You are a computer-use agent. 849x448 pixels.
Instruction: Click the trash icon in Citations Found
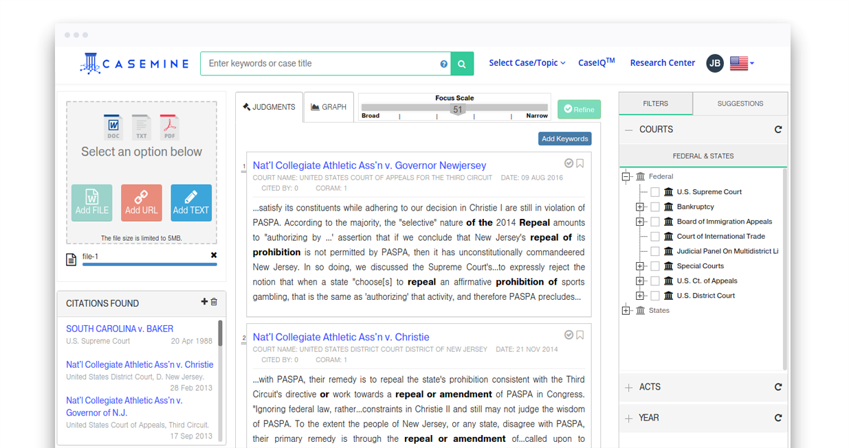214,302
